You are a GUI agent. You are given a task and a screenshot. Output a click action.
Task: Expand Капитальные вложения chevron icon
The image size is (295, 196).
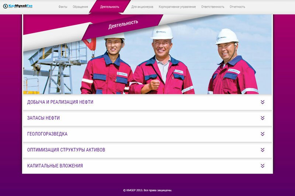pyautogui.click(x=263, y=166)
